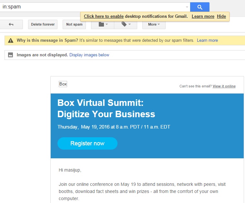Open Move to folder dropdown
The image size is (245, 203).
tap(103, 24)
